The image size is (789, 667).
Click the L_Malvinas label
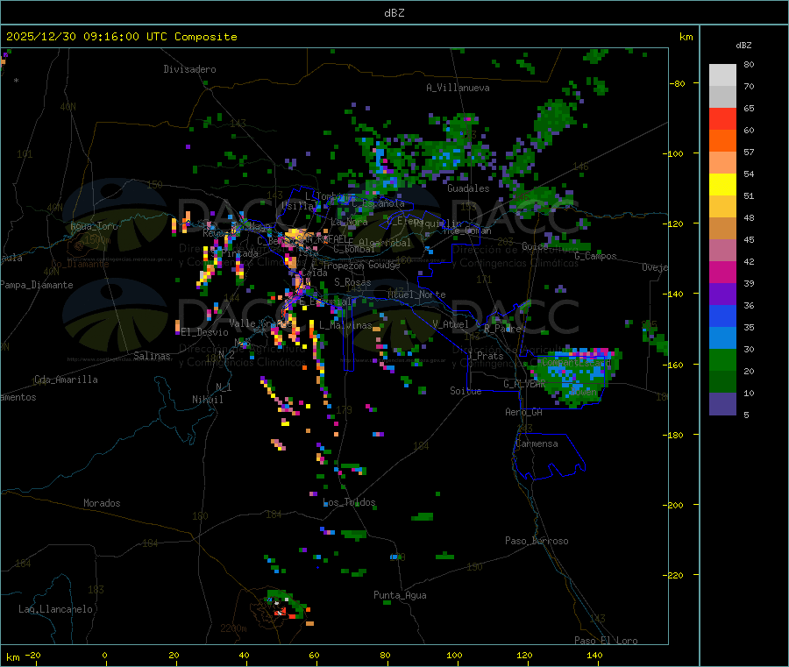tap(345, 325)
